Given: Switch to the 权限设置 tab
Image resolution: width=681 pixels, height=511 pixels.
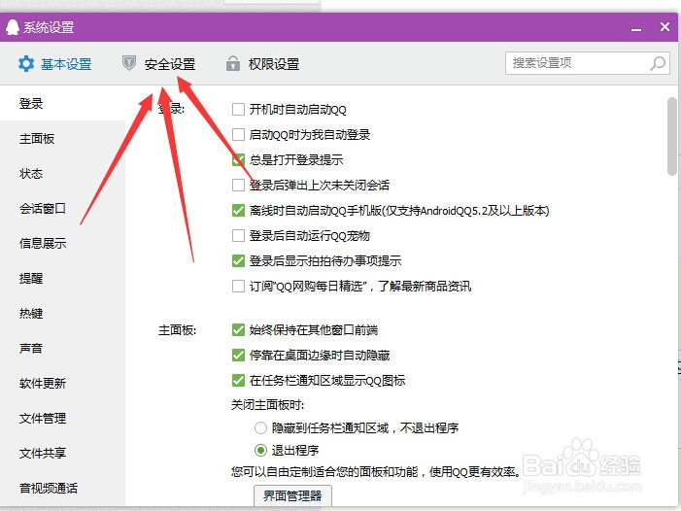Looking at the screenshot, I should click(262, 64).
